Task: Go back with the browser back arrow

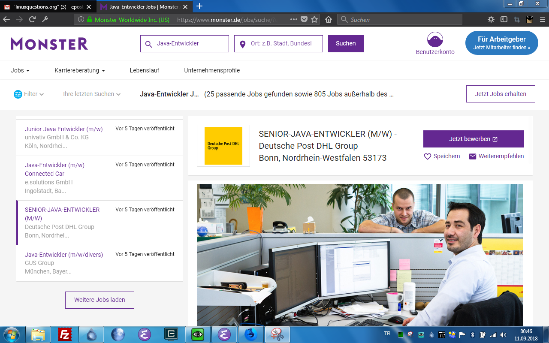Action: click(x=6, y=19)
